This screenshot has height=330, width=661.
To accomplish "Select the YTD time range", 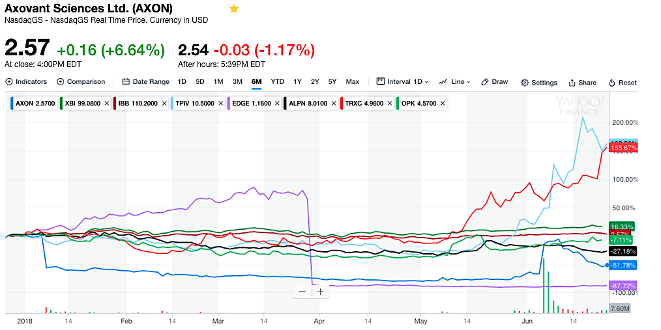I will click(278, 81).
